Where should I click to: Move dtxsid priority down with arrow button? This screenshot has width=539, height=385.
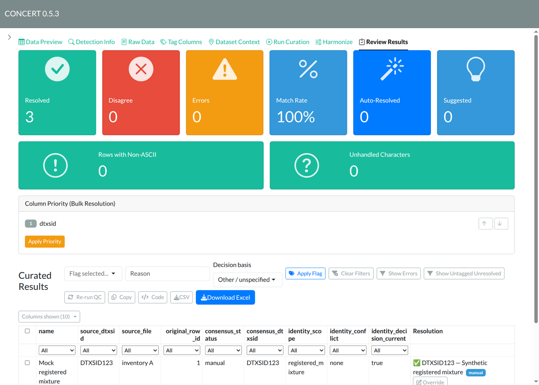501,224
